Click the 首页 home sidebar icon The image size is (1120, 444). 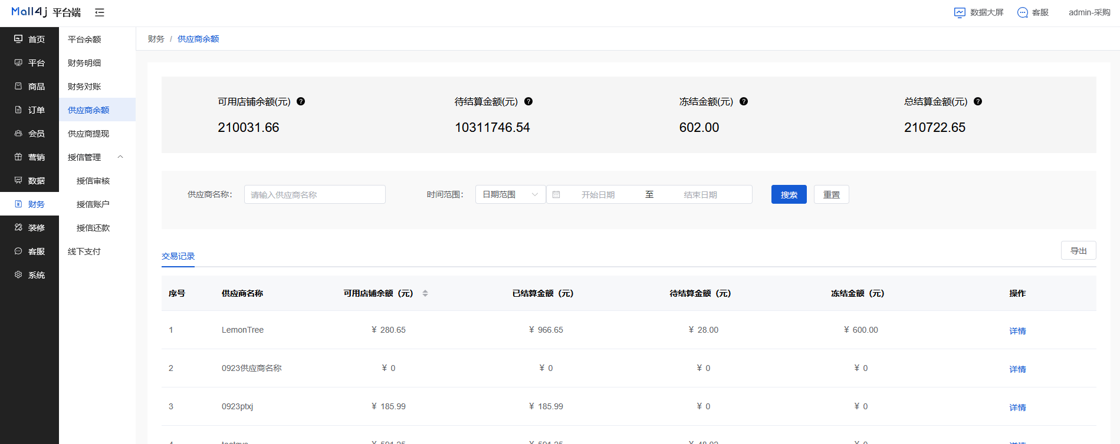click(18, 39)
